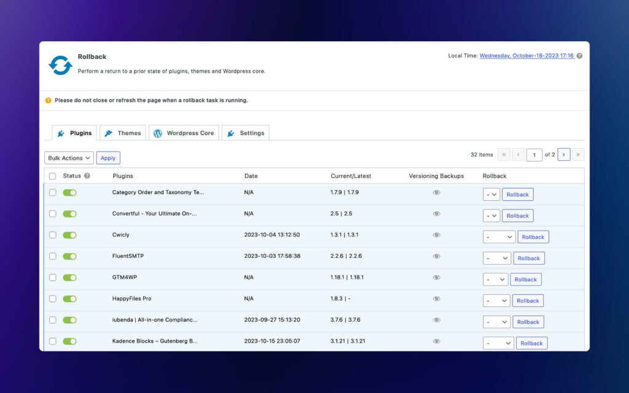The image size is (629, 393).
Task: Check the select-all checkbox in the header
Action: tap(52, 176)
